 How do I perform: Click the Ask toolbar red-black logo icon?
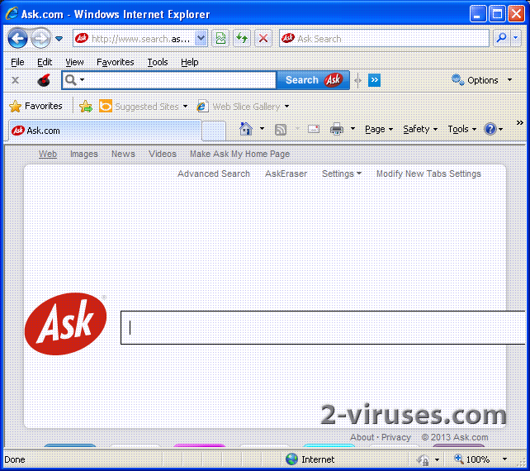pyautogui.click(x=44, y=80)
